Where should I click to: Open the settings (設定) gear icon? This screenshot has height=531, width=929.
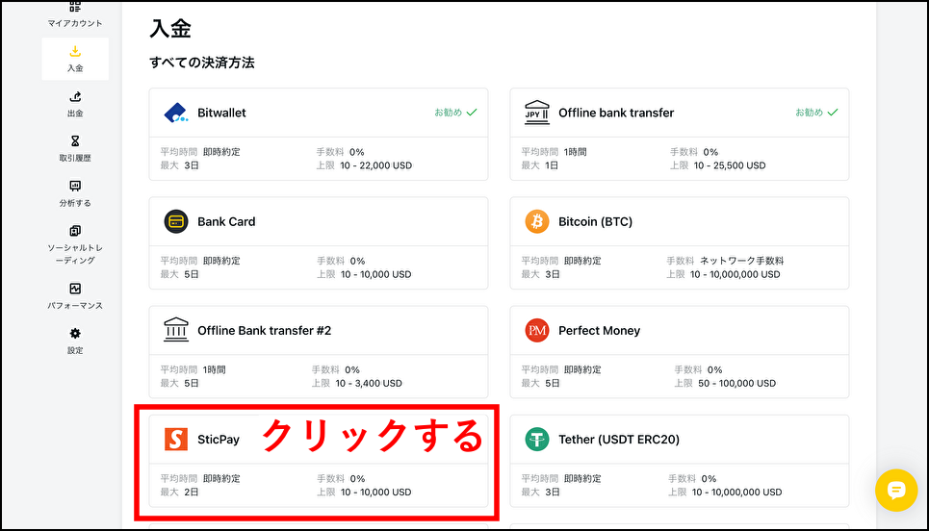75,333
